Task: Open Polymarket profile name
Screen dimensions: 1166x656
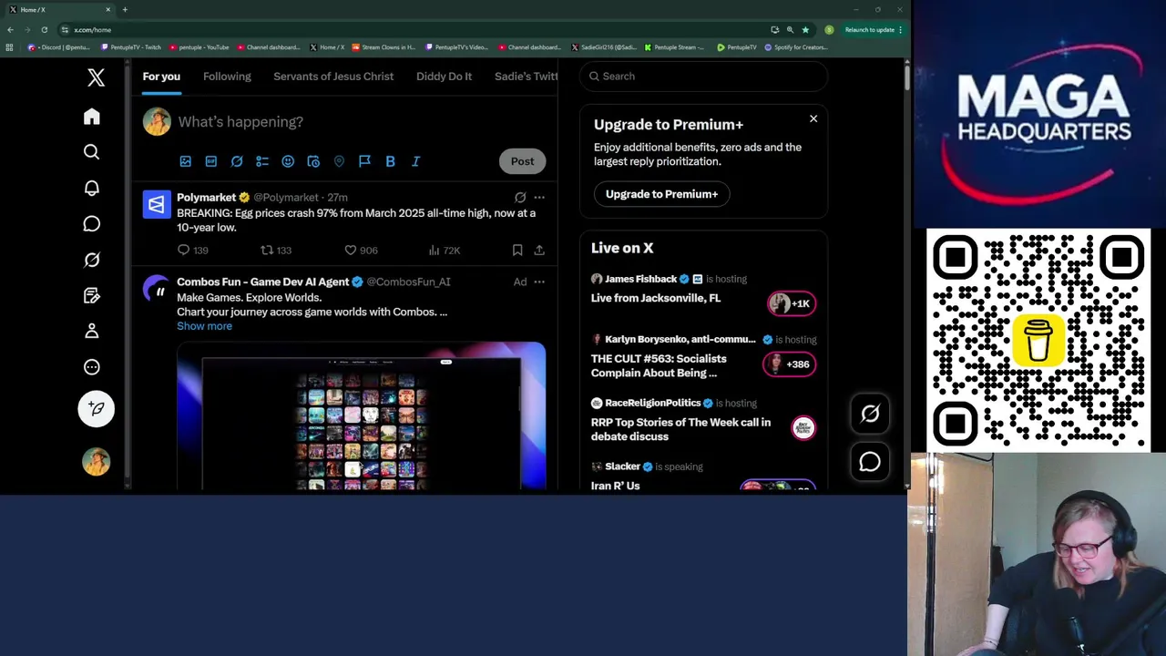Action: 206,197
